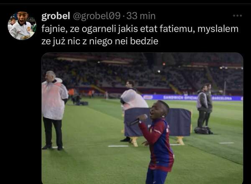
Task: Click the empty black area beneath the avatar
Action: (21, 112)
